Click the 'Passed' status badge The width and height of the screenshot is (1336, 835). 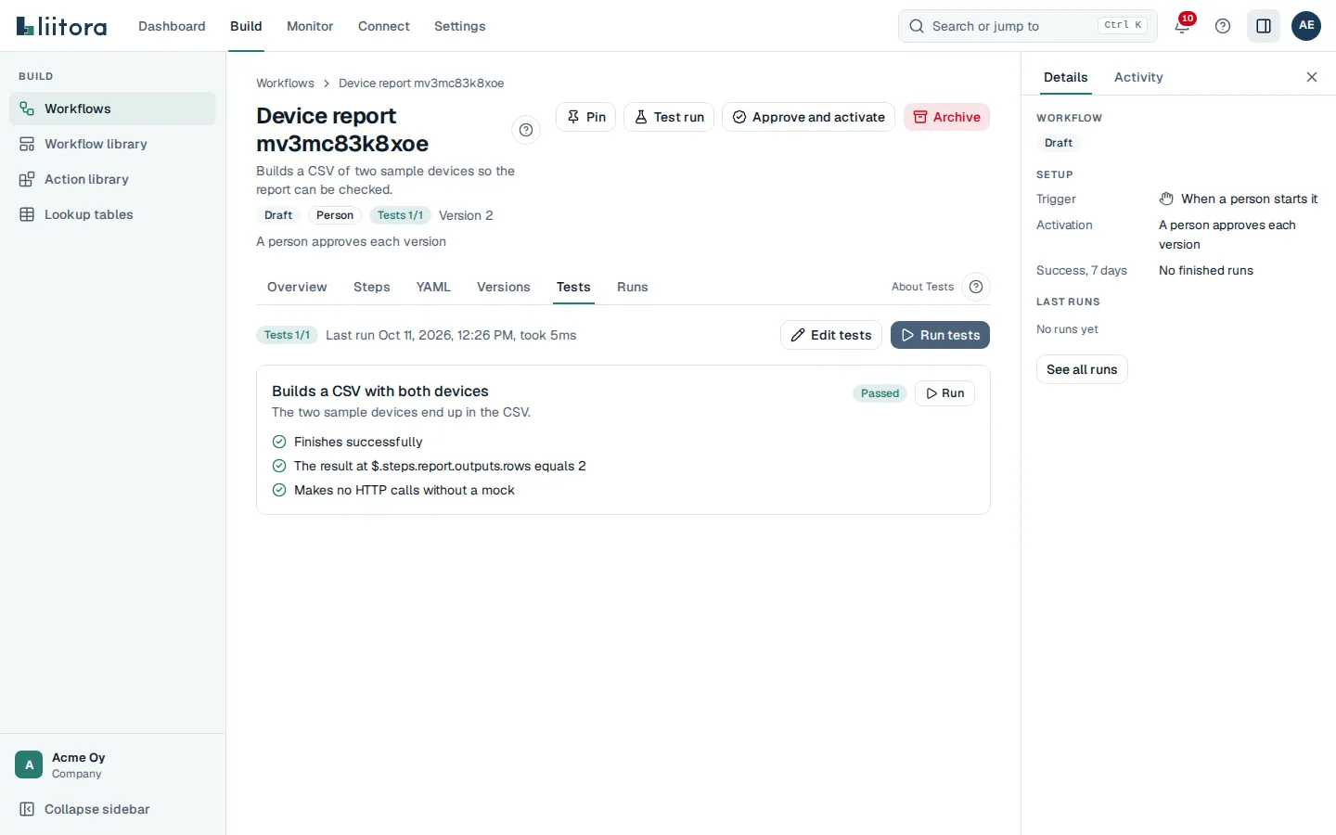(x=880, y=393)
